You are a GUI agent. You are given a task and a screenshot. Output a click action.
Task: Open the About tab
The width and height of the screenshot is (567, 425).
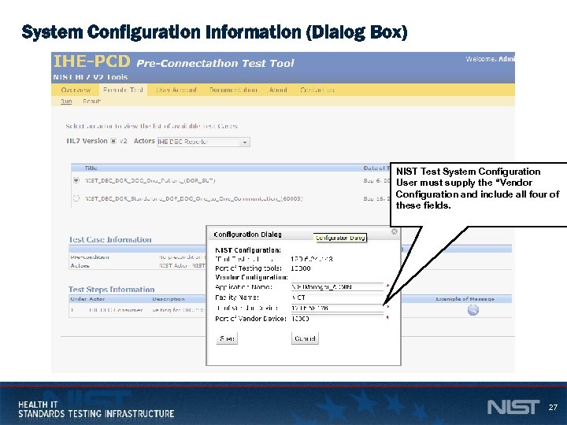pos(278,90)
